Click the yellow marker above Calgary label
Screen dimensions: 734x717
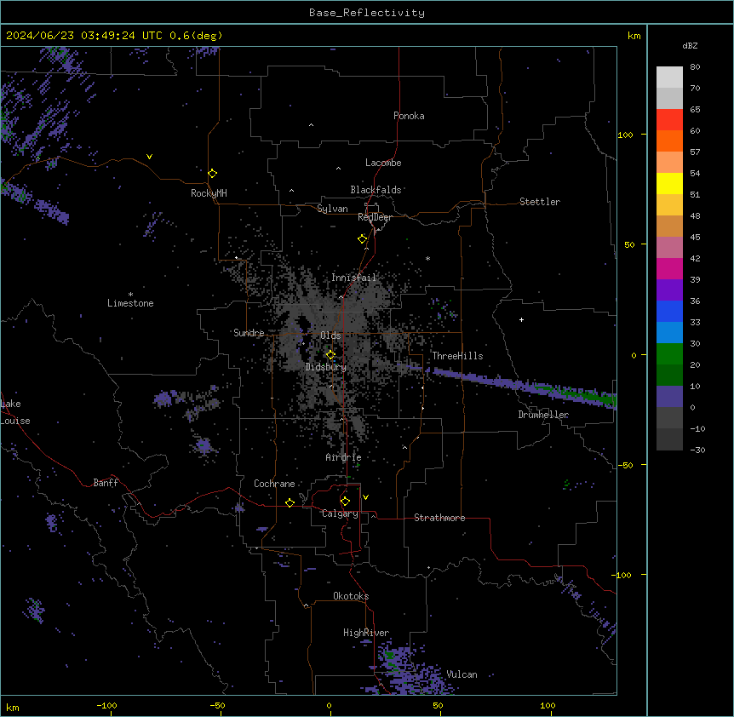click(x=345, y=502)
